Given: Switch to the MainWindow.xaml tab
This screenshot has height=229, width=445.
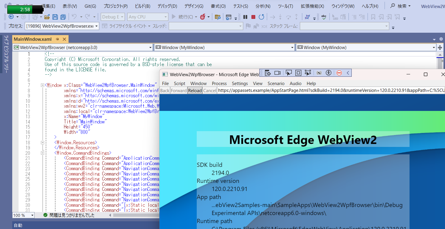Looking at the screenshot, I should 33,39.
